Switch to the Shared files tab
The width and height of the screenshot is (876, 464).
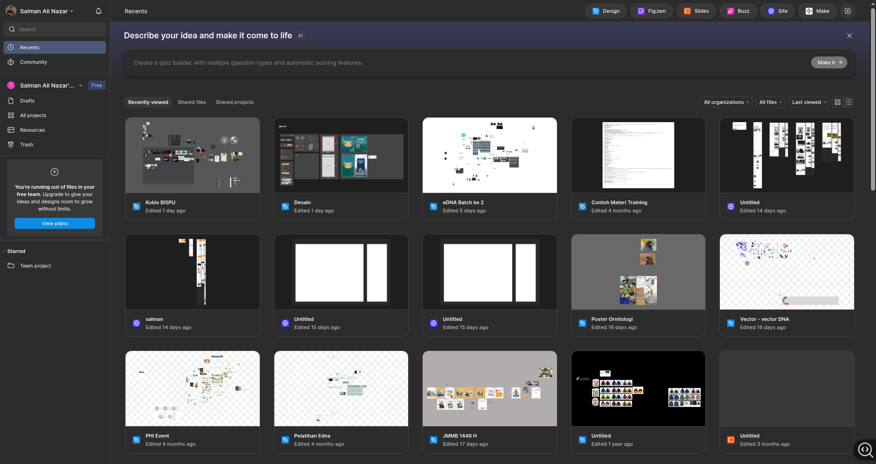coord(192,102)
